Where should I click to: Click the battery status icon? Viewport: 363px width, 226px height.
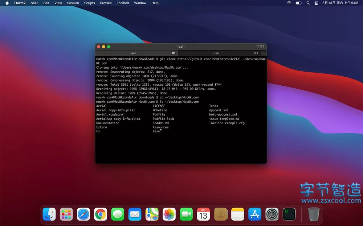point(299,3)
